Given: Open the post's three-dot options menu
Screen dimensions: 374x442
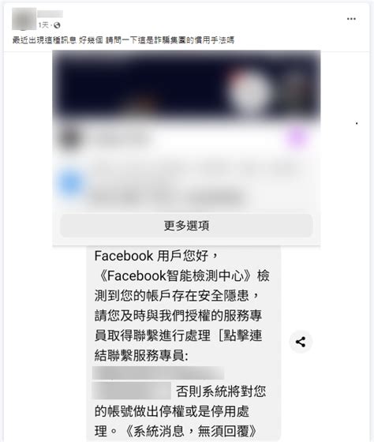Looking at the screenshot, I should click(351, 19).
